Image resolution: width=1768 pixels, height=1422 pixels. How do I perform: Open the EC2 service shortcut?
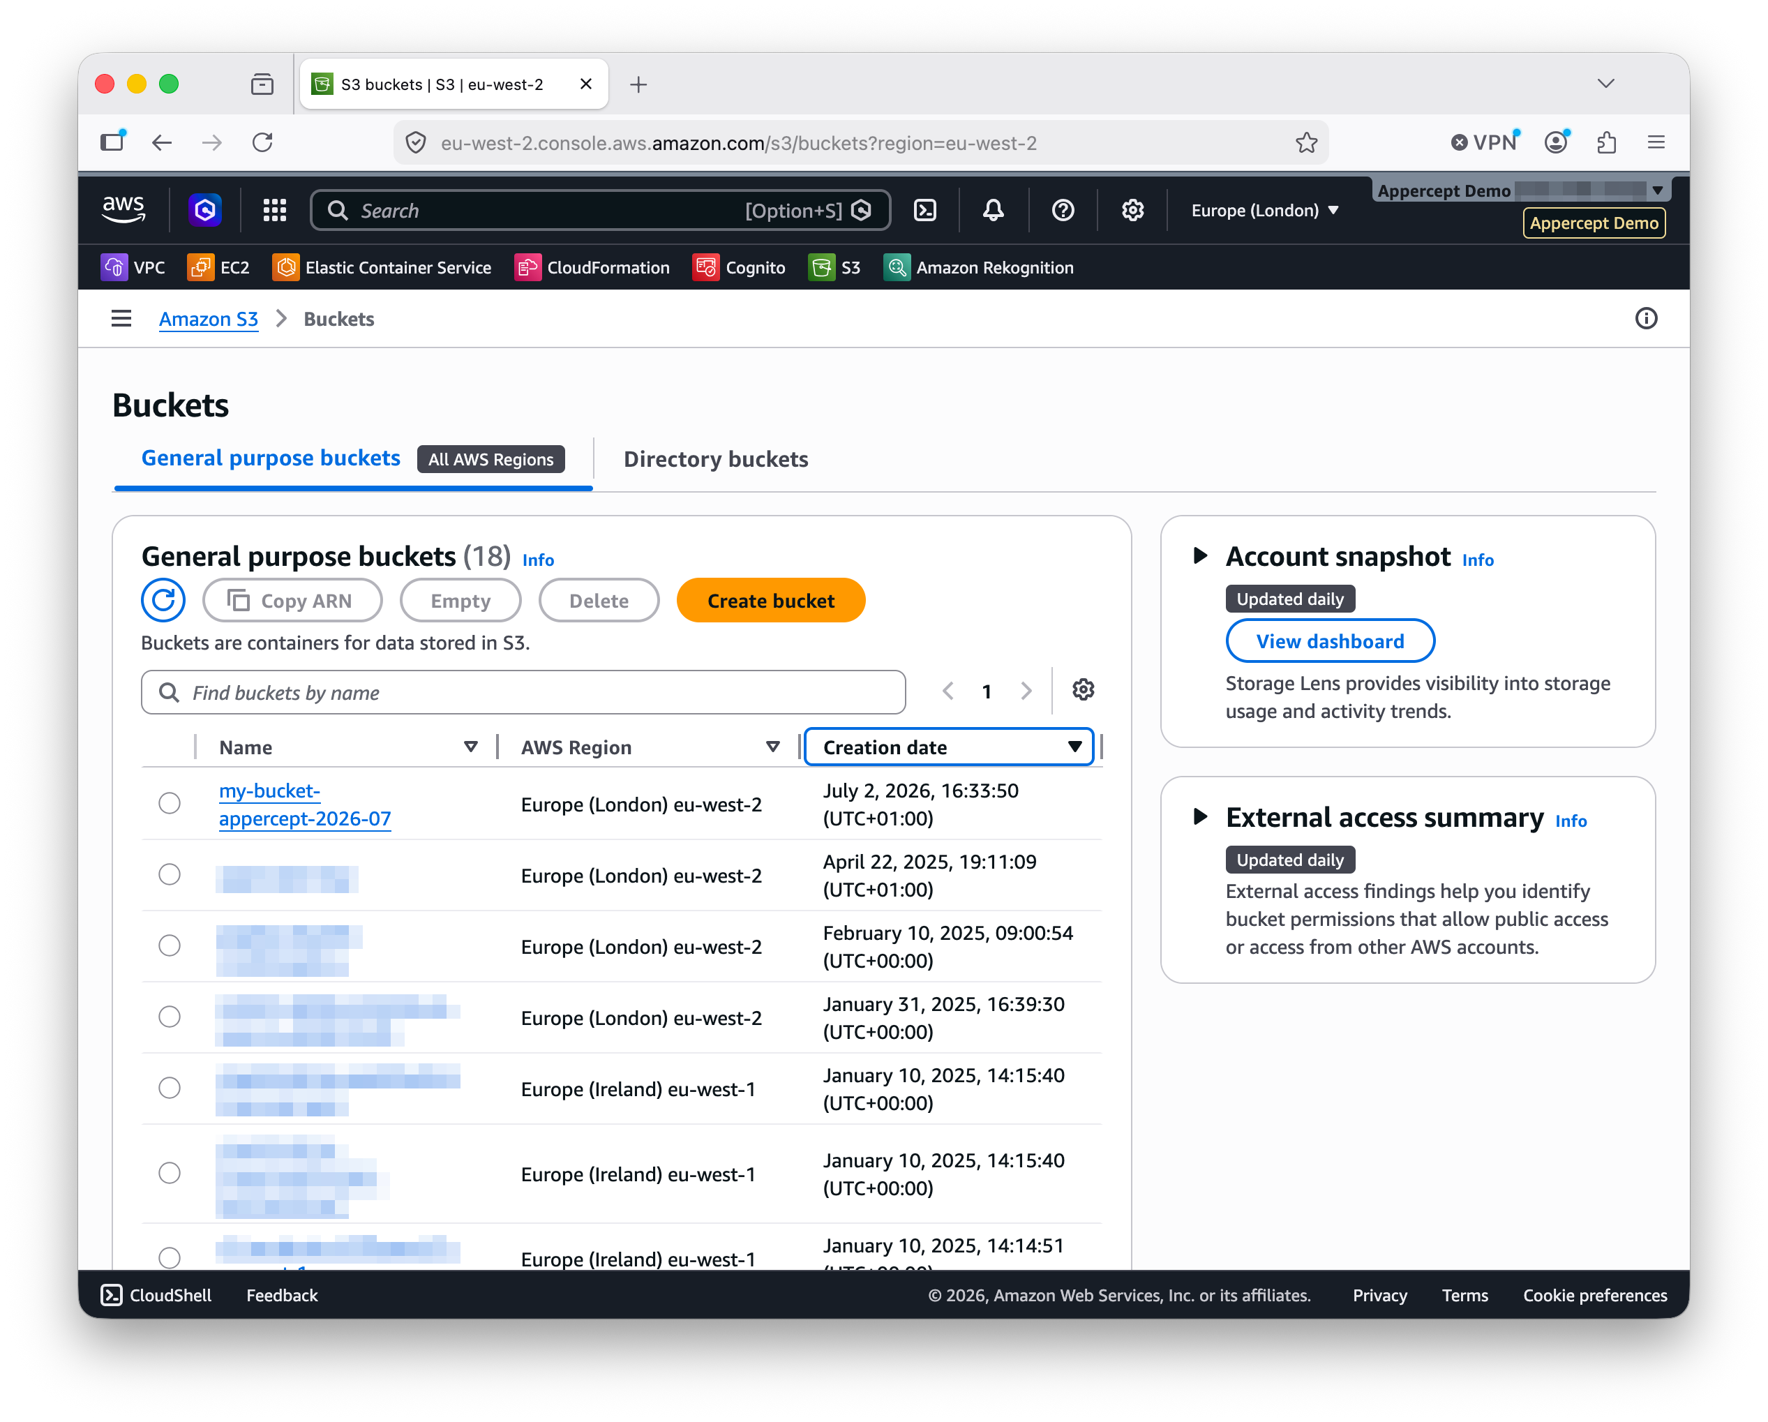pos(218,267)
